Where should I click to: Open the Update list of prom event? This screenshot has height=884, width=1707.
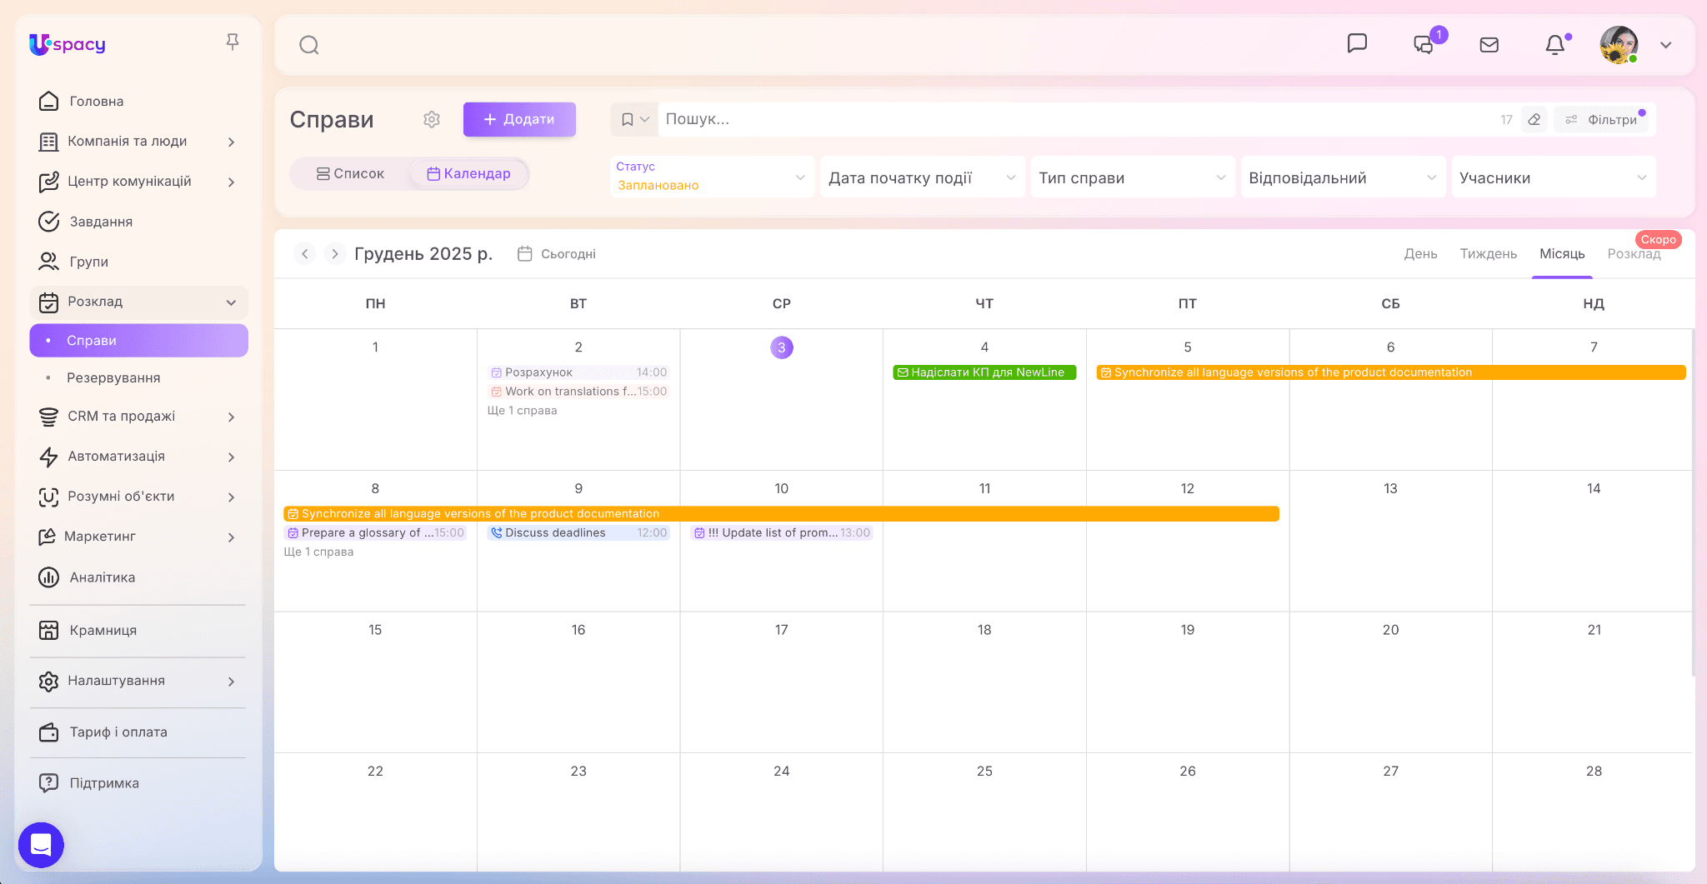[x=782, y=533]
